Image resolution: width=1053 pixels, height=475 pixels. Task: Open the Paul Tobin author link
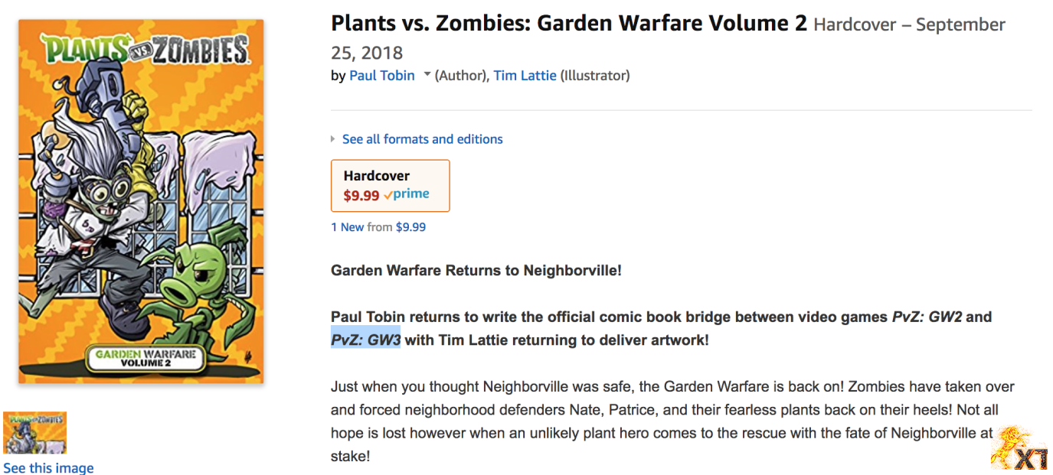pos(381,75)
